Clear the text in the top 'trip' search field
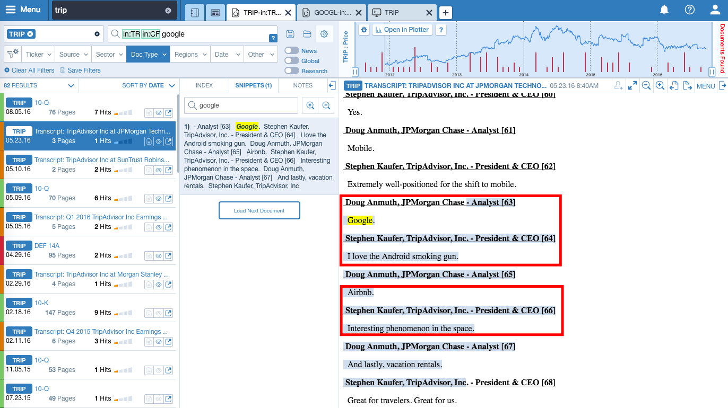This screenshot has height=408, width=728. (x=168, y=10)
